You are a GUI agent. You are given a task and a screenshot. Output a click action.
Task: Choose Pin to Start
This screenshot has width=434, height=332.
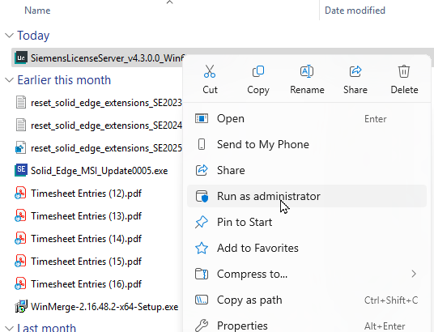307,222
